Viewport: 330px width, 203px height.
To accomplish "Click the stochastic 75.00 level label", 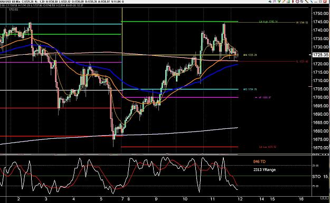I will click(x=315, y=186).
